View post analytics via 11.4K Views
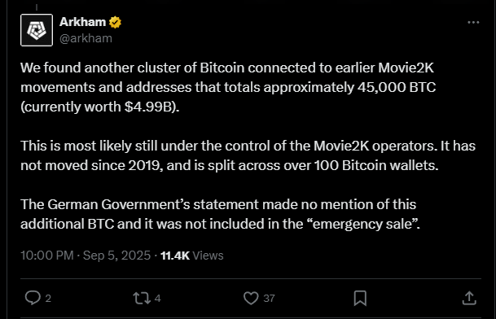Screen dimensions: 496x319 pyautogui.click(x=191, y=256)
